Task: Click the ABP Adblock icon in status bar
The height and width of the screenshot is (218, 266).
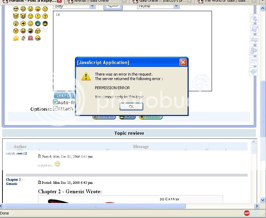Action: (247, 213)
